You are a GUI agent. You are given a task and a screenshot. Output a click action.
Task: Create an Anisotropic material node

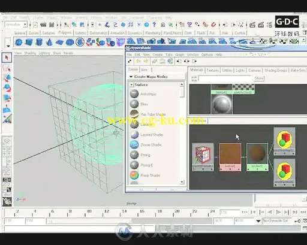pyautogui.click(x=148, y=94)
